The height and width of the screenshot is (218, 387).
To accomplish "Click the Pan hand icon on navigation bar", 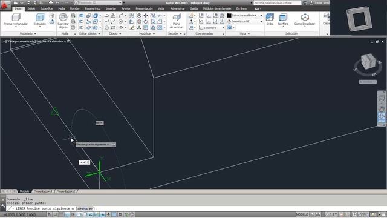I will pos(382,108).
